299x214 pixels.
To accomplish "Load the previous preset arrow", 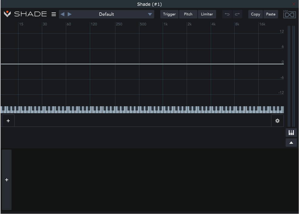I will click(62, 14).
